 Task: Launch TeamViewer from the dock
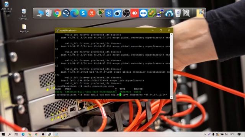[143, 13]
